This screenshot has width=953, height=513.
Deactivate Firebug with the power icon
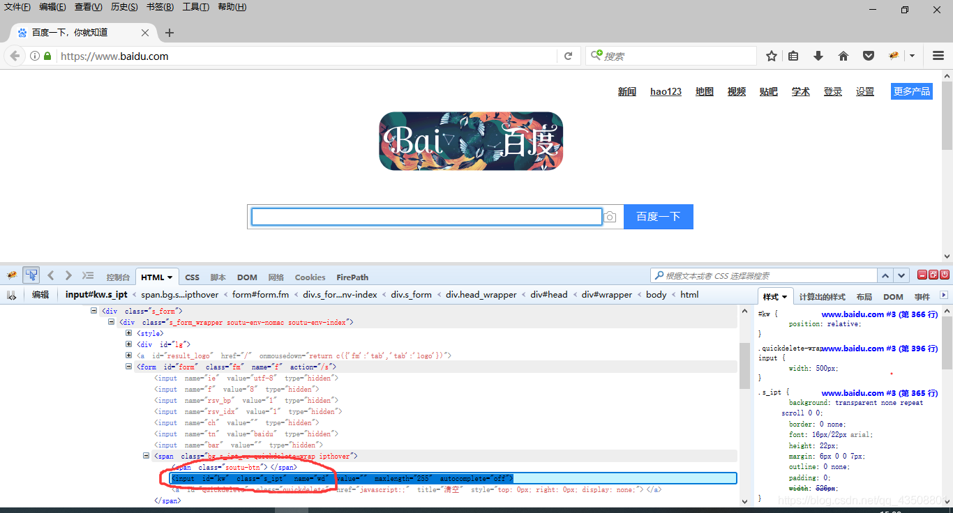(x=945, y=275)
